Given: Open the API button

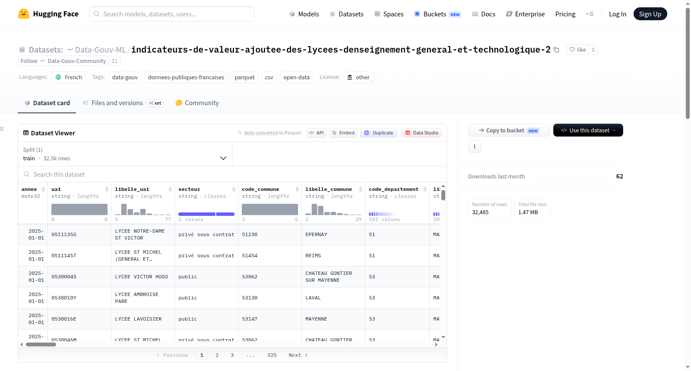Looking at the screenshot, I should (316, 133).
